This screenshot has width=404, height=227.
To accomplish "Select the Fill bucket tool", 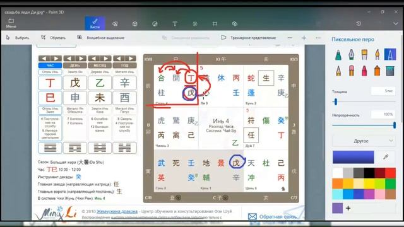I will [x=390, y=70].
